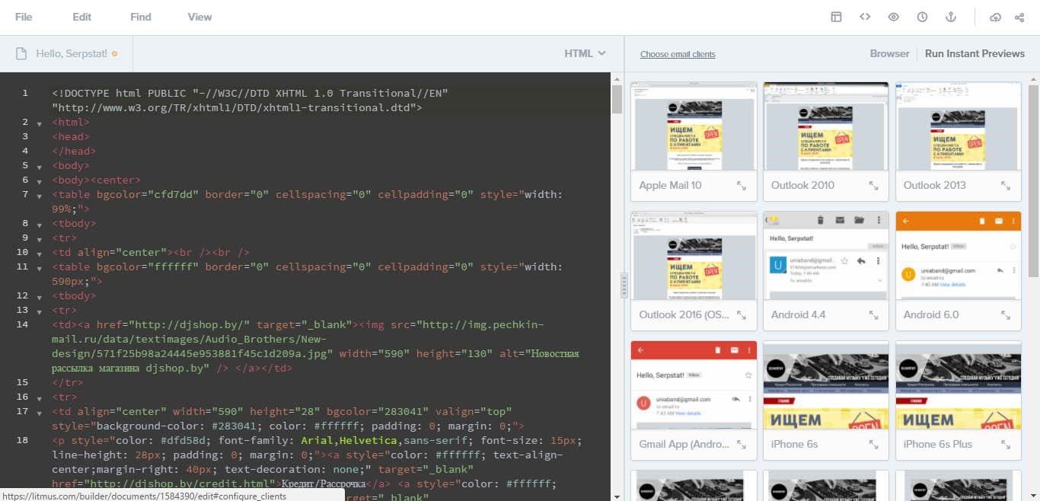This screenshot has height=501, width=1040.
Task: Expand the Android 4.4 preview
Action: pyautogui.click(x=873, y=314)
